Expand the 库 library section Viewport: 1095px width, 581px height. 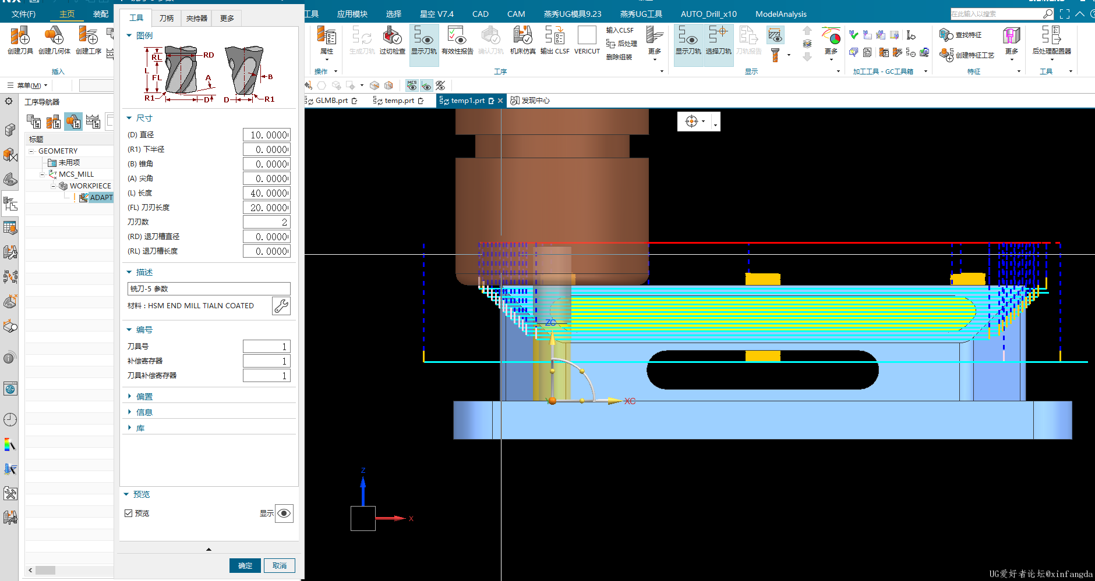click(x=129, y=428)
